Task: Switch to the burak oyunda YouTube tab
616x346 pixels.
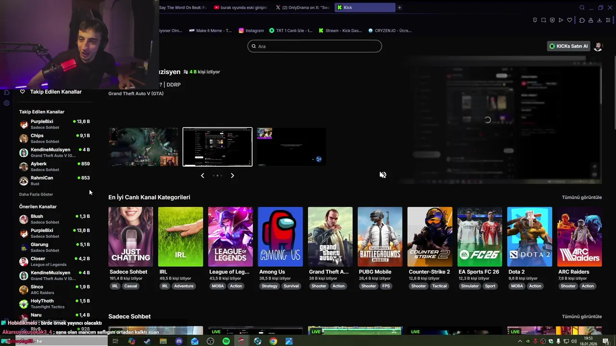Action: click(240, 8)
